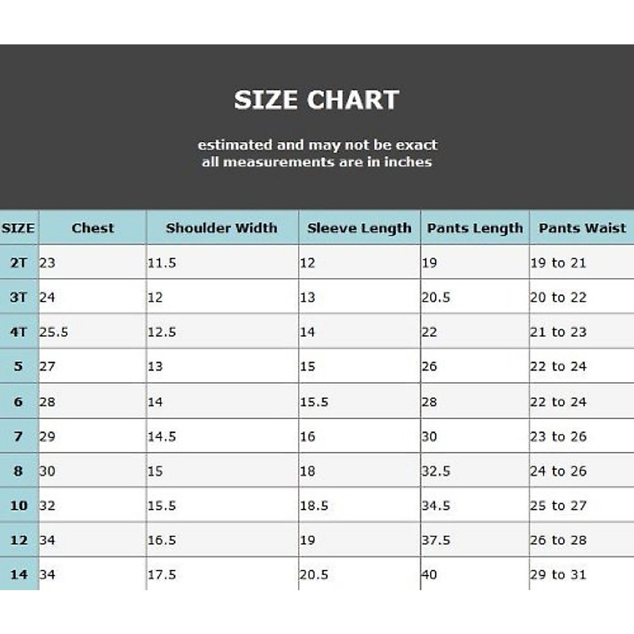Image resolution: width=634 pixels, height=634 pixels.
Task: Click pants length value 32.5
Action: pyautogui.click(x=436, y=471)
